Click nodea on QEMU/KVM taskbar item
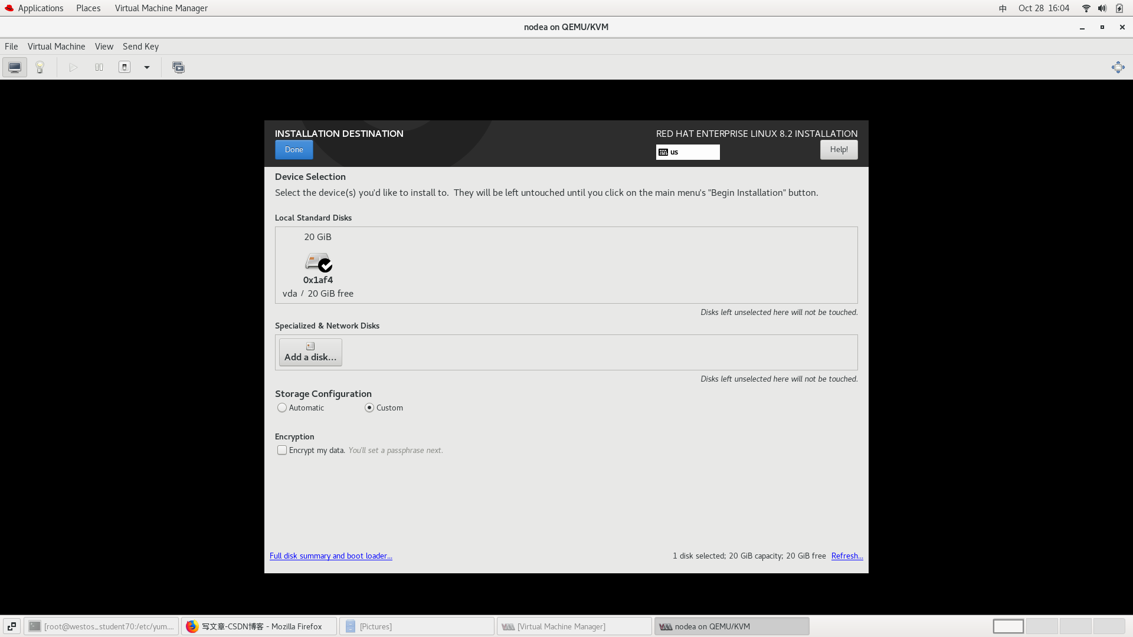This screenshot has width=1133, height=637. [732, 626]
